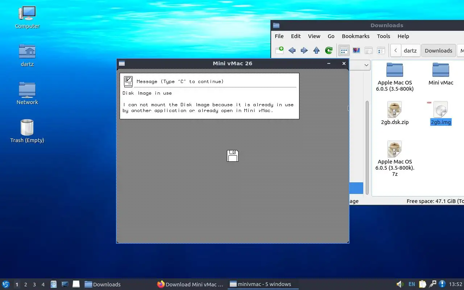Screen dimensions: 464x290
Task: Select the Trash (Empty) desktop icon
Action: coord(27,131)
